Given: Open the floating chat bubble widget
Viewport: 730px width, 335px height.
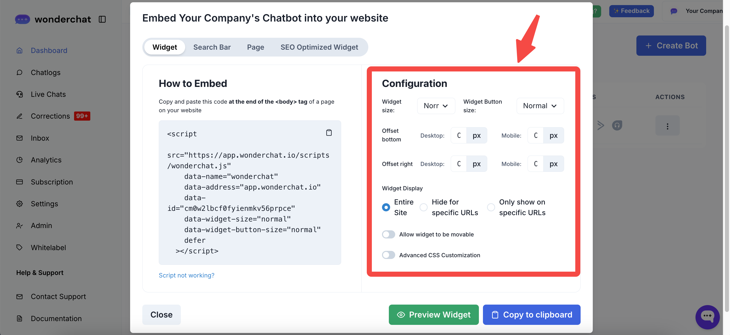Looking at the screenshot, I should [707, 317].
